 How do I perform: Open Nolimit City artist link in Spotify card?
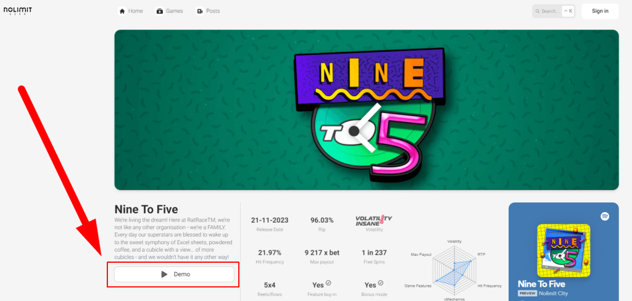555,294
